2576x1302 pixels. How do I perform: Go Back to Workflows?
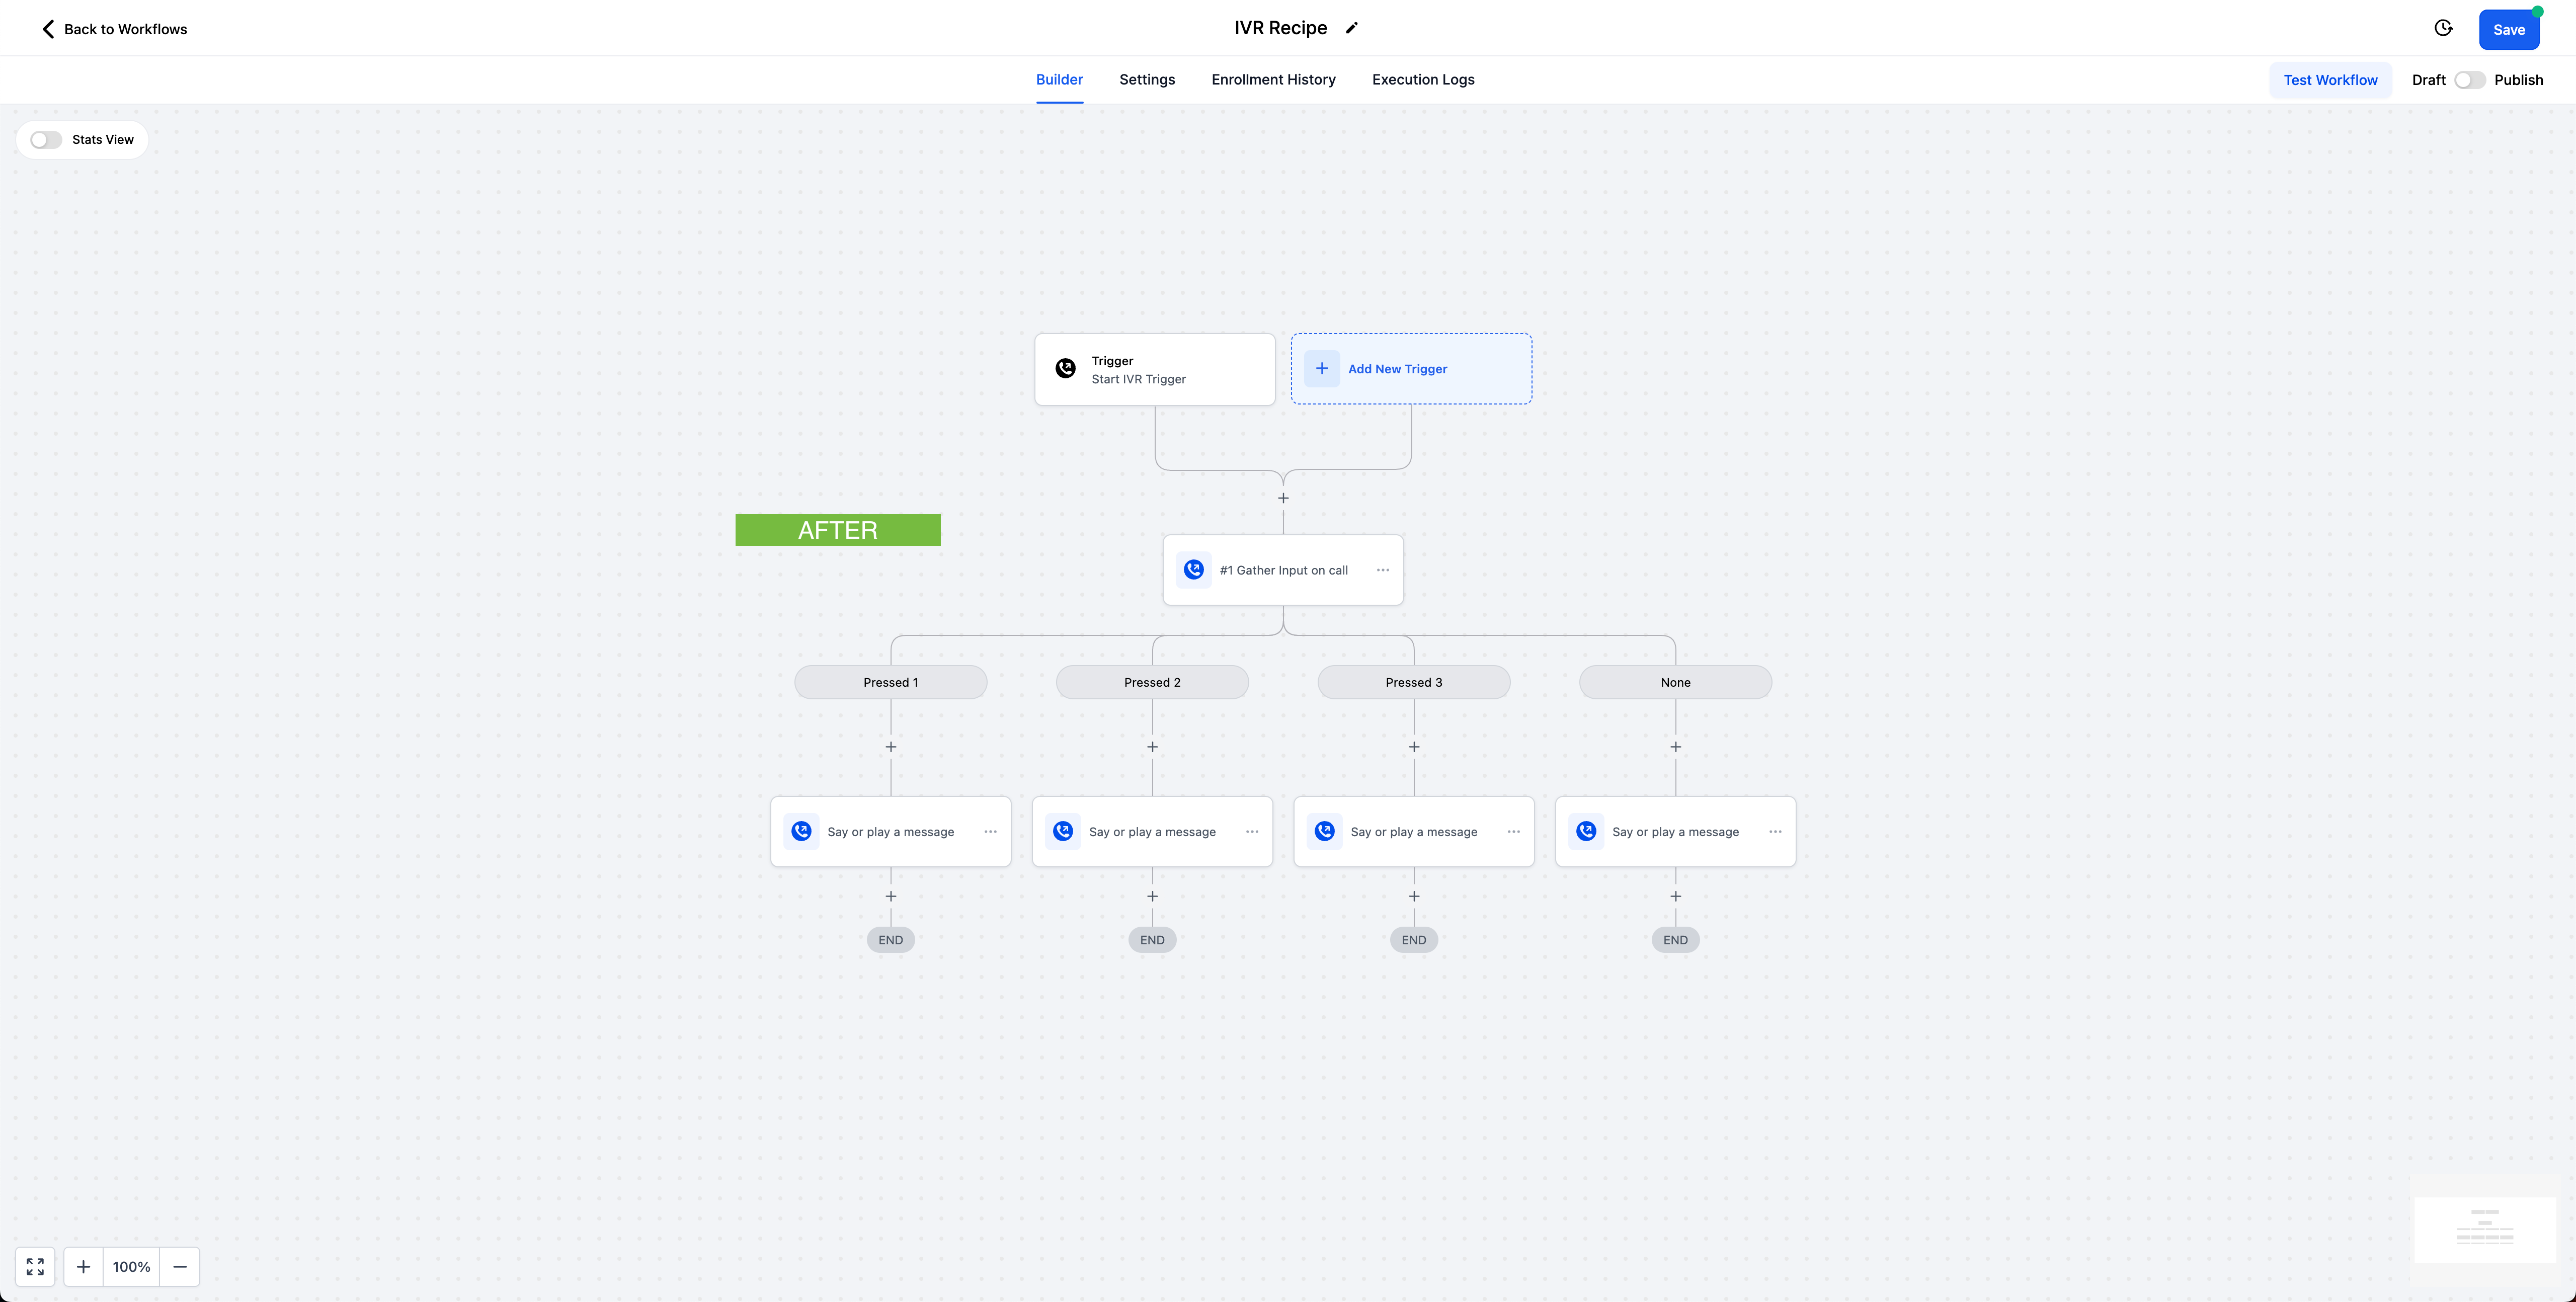point(114,29)
